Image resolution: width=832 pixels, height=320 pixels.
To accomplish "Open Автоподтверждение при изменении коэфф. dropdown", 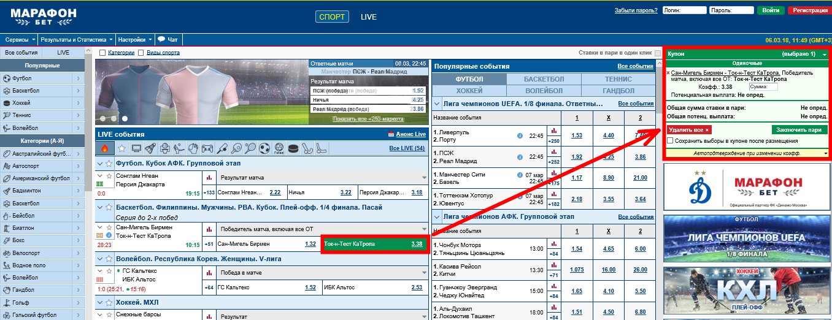I will (747, 153).
